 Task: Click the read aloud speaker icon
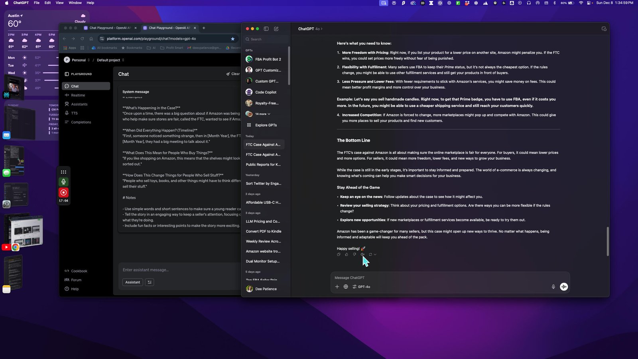[x=362, y=254]
